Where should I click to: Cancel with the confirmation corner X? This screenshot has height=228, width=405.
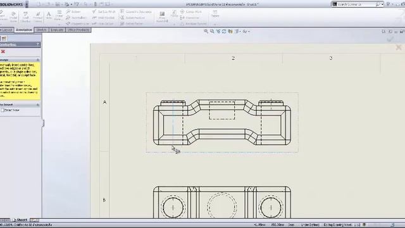(x=399, y=47)
